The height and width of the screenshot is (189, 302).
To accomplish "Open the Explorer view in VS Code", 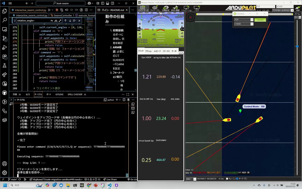I will pos(4,11).
